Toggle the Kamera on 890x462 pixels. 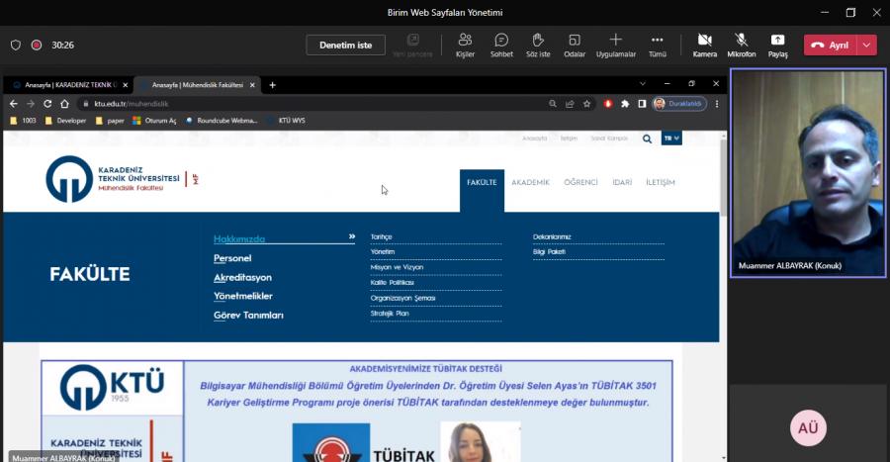(x=704, y=46)
